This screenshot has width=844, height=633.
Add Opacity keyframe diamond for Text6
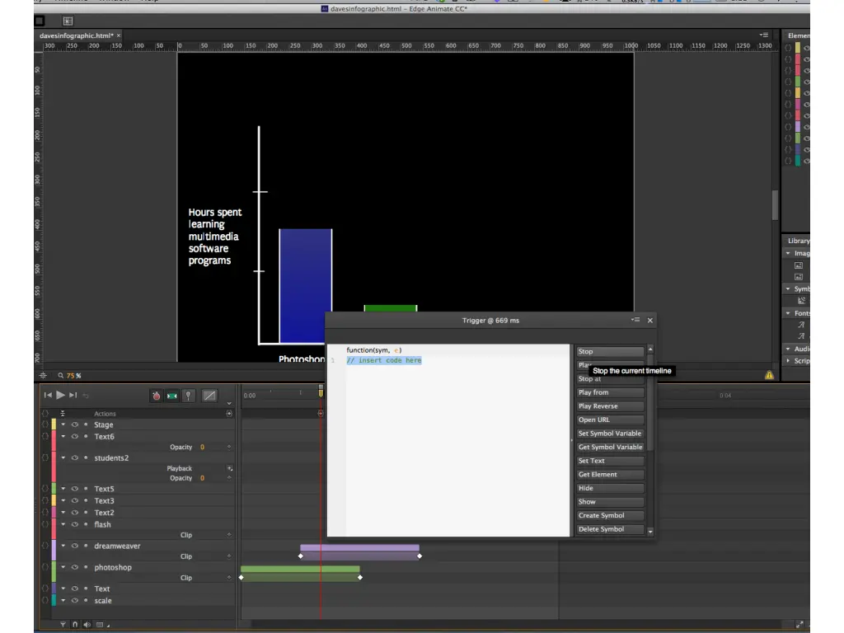(229, 447)
